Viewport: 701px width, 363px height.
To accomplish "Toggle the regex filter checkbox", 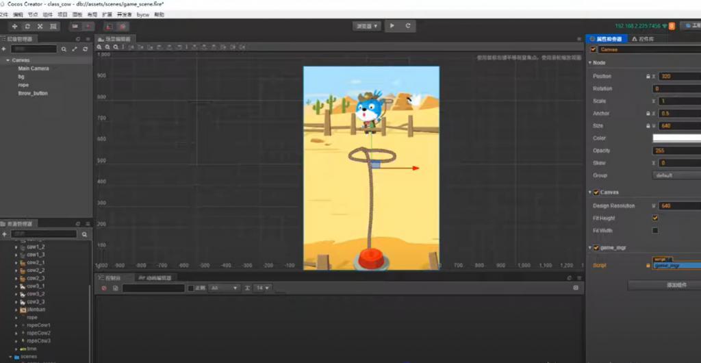I will coord(191,288).
